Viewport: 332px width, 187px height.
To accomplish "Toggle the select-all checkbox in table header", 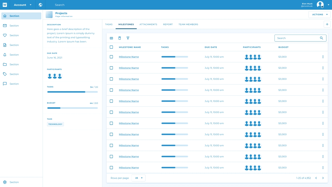I will coord(111,47).
